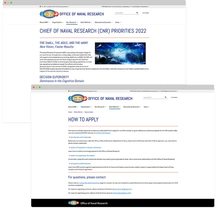The height and width of the screenshot is (210, 217).
Task: Click 'An official website' banner text in the How To Apply window
Action: (x=84, y=91)
